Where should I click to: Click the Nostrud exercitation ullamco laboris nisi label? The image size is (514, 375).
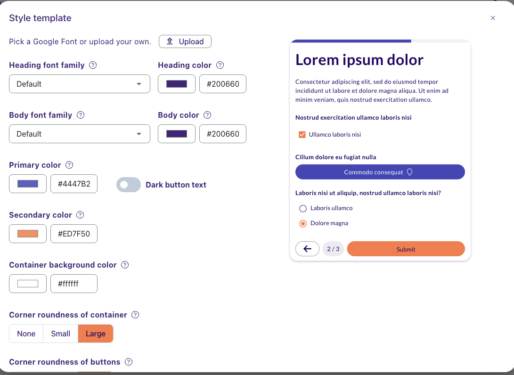[x=353, y=117]
